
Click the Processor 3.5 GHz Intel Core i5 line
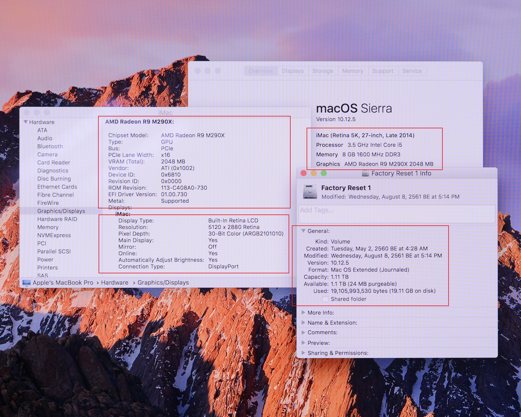click(x=359, y=145)
